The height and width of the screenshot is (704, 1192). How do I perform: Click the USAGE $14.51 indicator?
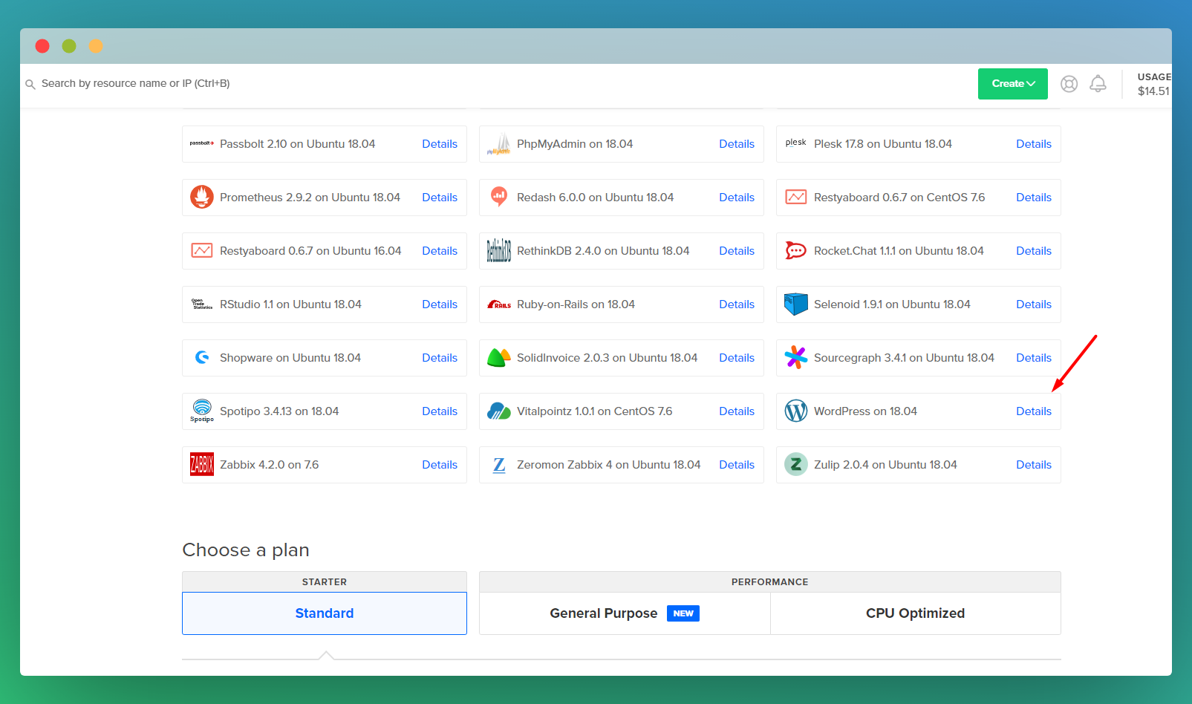click(x=1153, y=84)
